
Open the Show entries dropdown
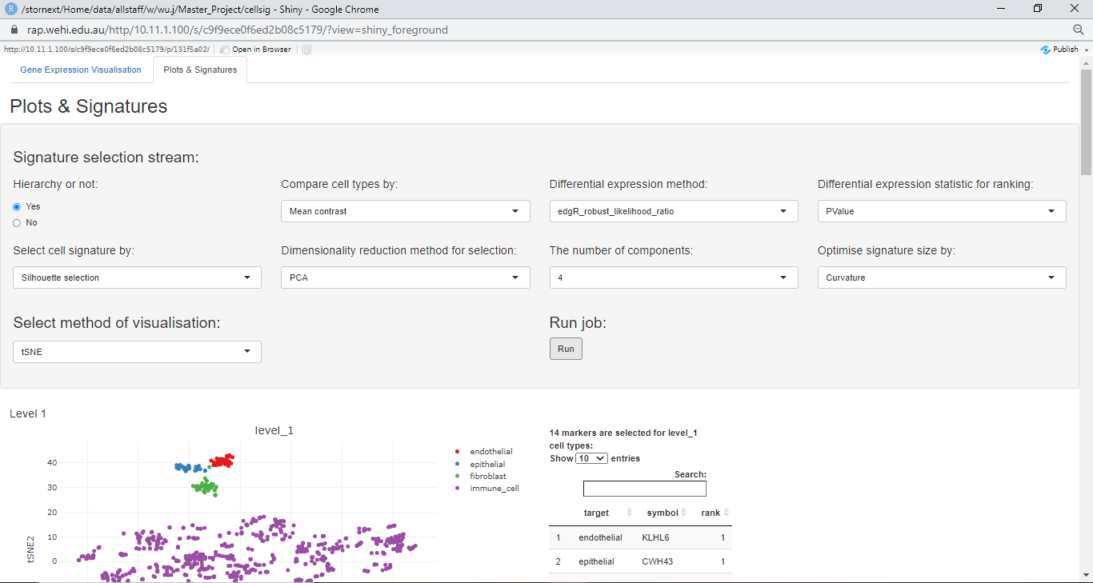click(x=591, y=457)
